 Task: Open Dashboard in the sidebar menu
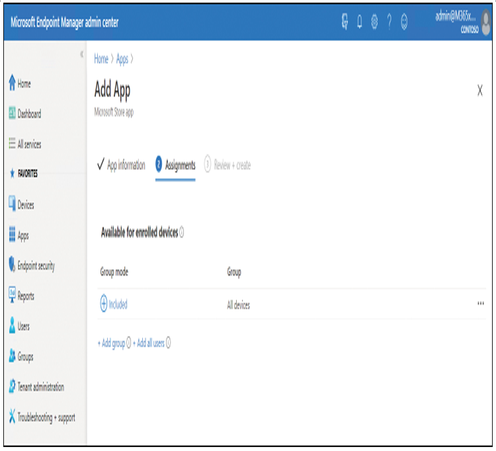pyautogui.click(x=29, y=114)
